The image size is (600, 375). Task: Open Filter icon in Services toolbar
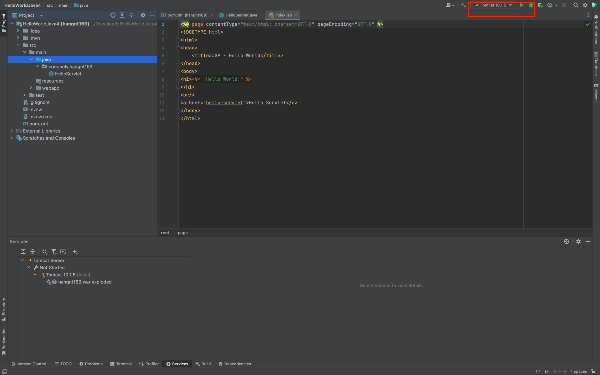[54, 252]
